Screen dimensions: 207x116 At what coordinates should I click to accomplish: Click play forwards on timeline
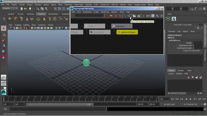tap(191, 99)
